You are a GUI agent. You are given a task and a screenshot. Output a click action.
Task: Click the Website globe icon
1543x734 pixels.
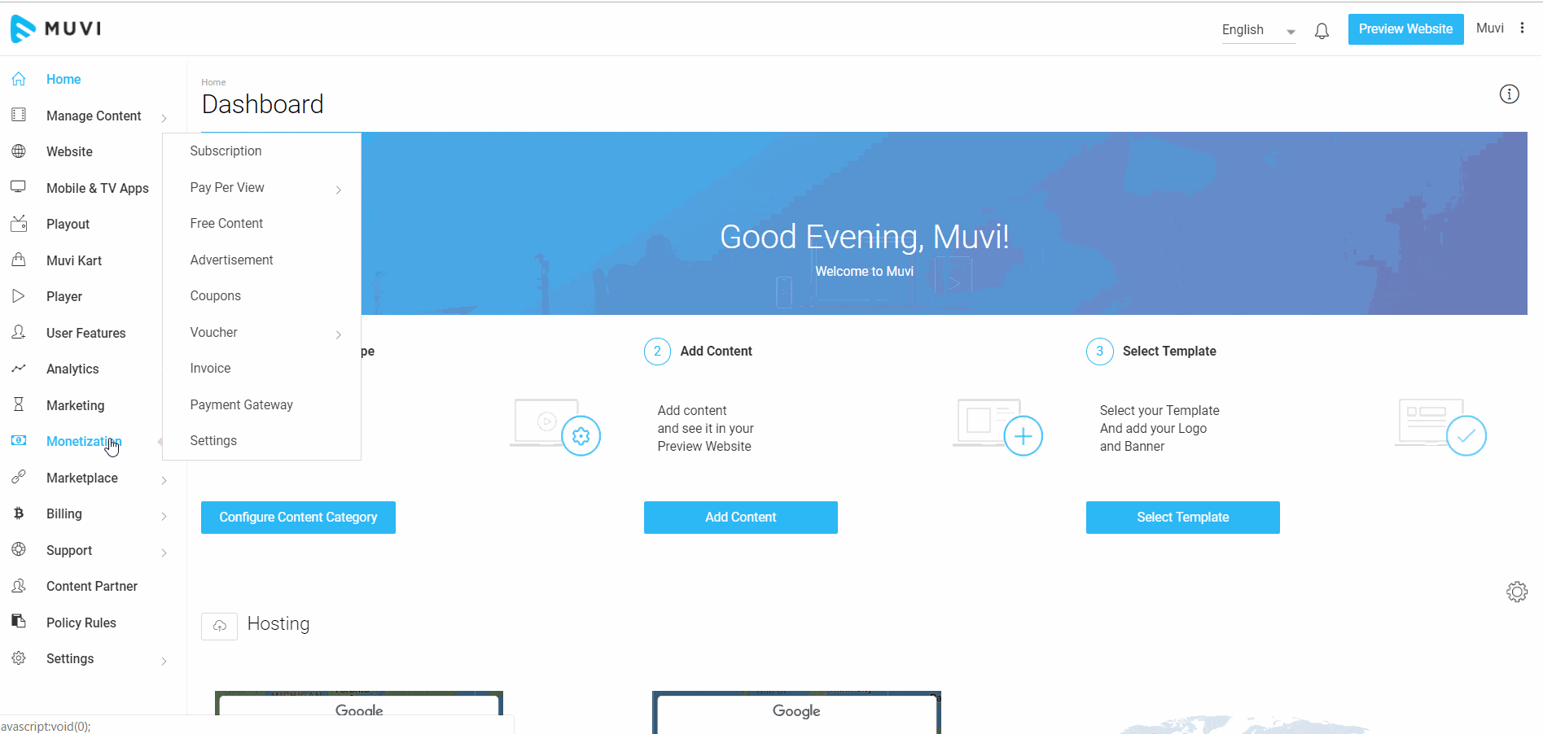tap(19, 151)
